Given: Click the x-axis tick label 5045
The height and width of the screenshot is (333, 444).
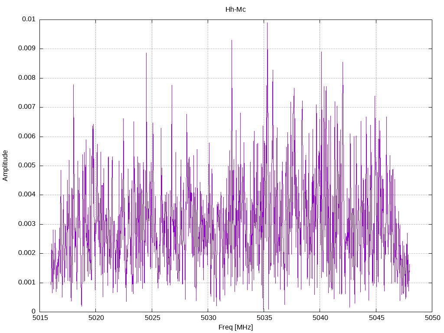Looking at the screenshot, I should pos(377,318).
